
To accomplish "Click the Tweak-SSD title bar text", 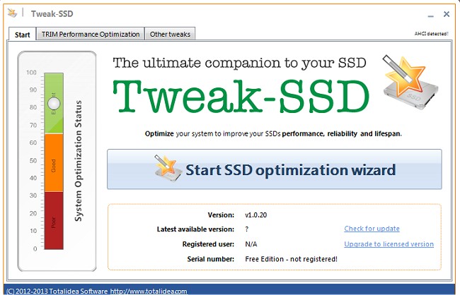I will pyautogui.click(x=52, y=13).
